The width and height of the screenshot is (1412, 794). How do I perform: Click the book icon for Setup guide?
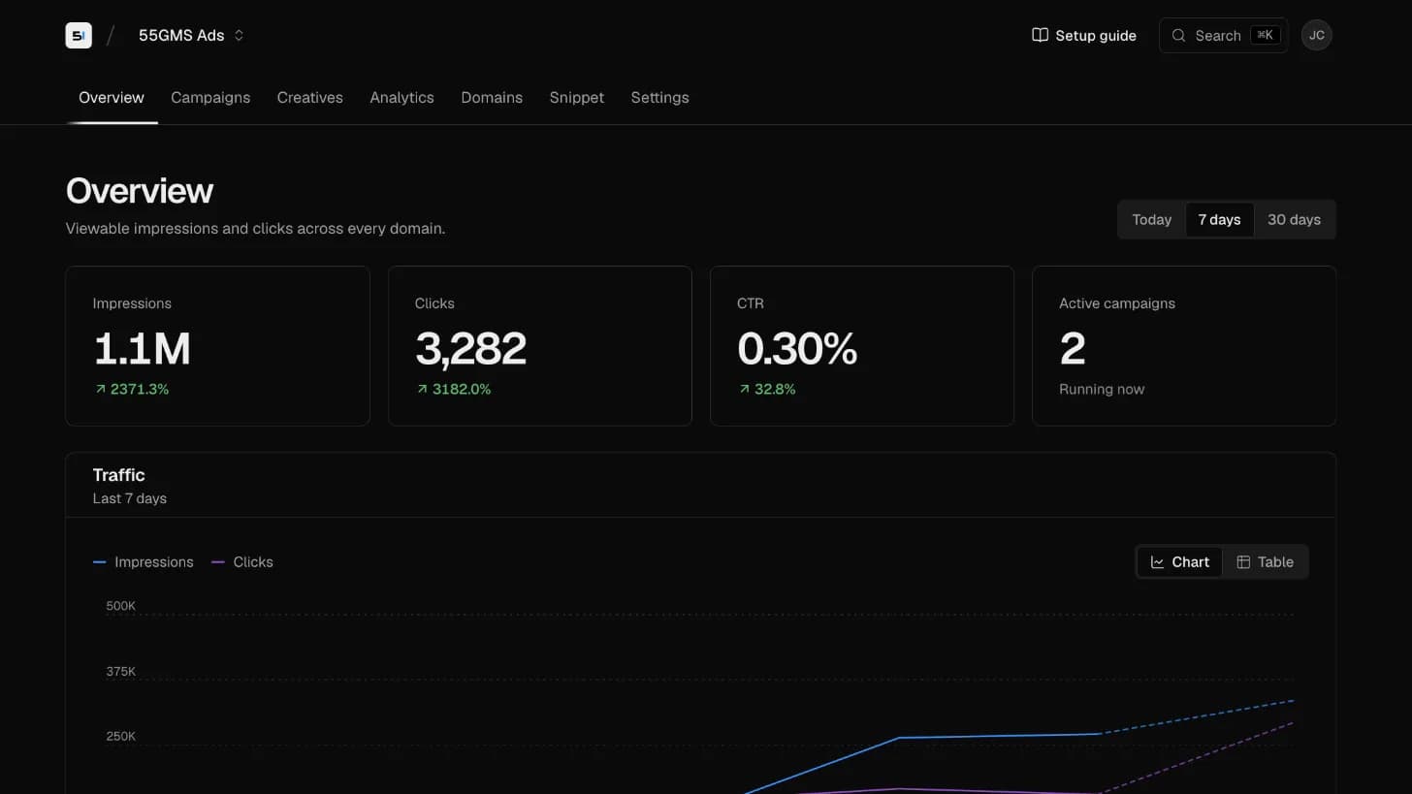click(1040, 35)
